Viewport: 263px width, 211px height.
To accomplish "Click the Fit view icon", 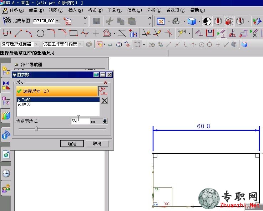I will [x=161, y=21].
